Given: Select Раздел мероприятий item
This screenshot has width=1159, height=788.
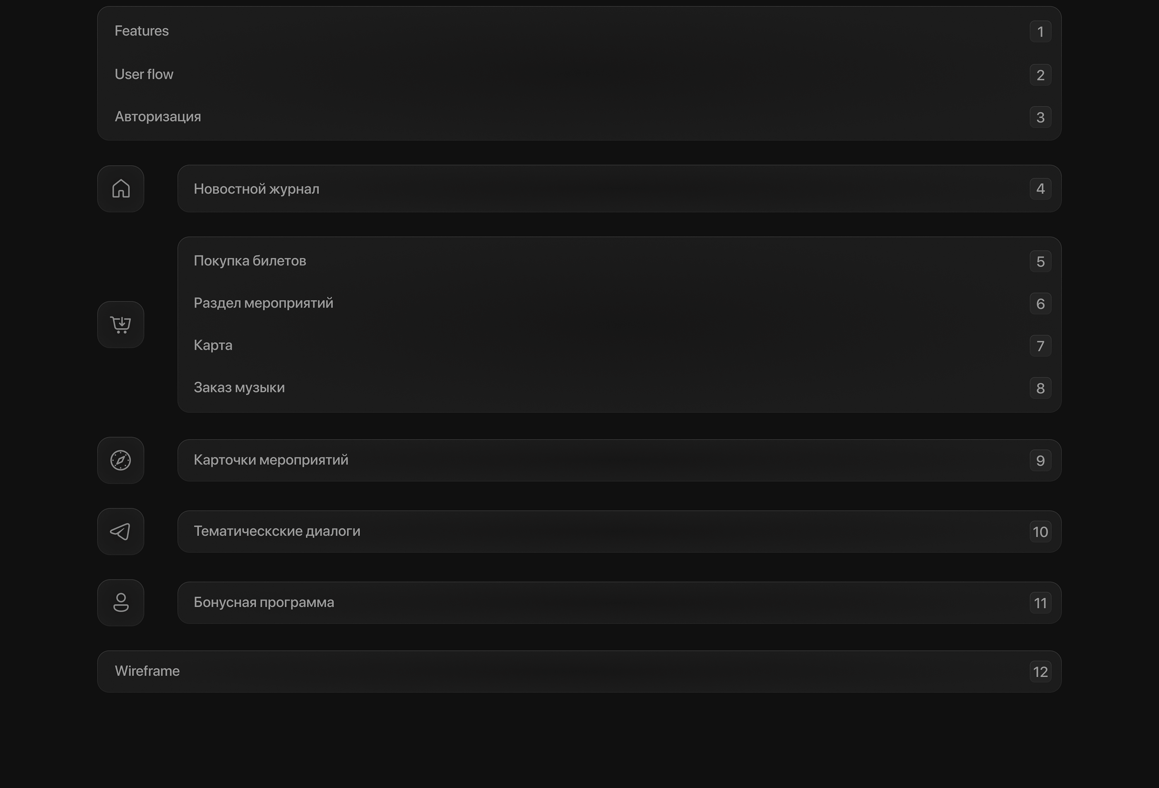Looking at the screenshot, I should 263,303.
